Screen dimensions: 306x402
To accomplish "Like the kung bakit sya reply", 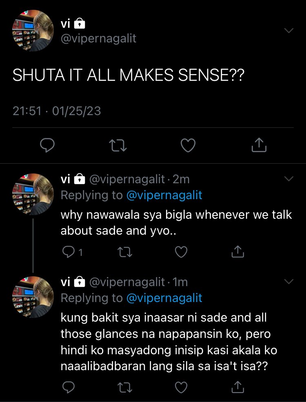I will [x=181, y=387].
